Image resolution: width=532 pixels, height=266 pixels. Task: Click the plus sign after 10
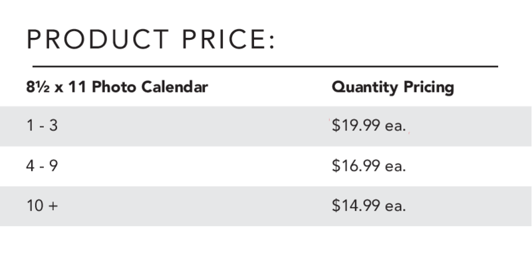[x=53, y=206]
